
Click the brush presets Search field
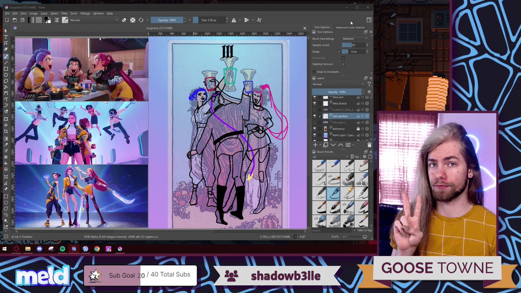coord(332,230)
